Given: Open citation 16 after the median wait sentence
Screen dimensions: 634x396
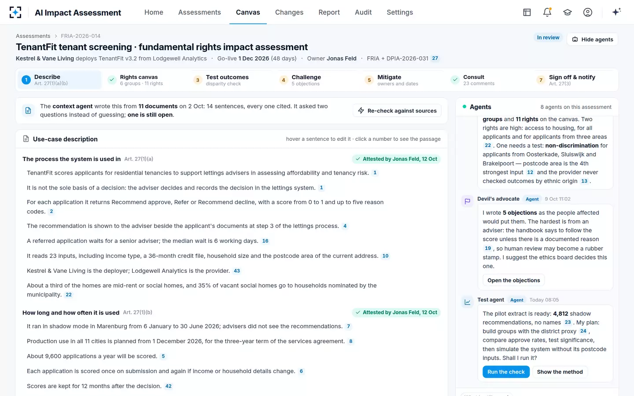Looking at the screenshot, I should [x=265, y=241].
